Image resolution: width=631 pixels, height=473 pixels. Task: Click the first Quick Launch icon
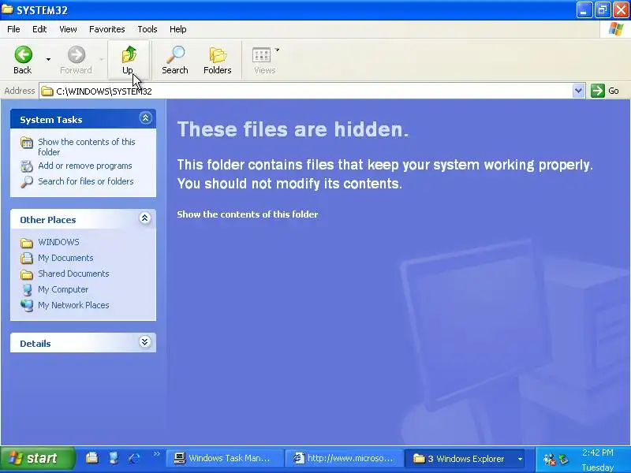pyautogui.click(x=92, y=458)
